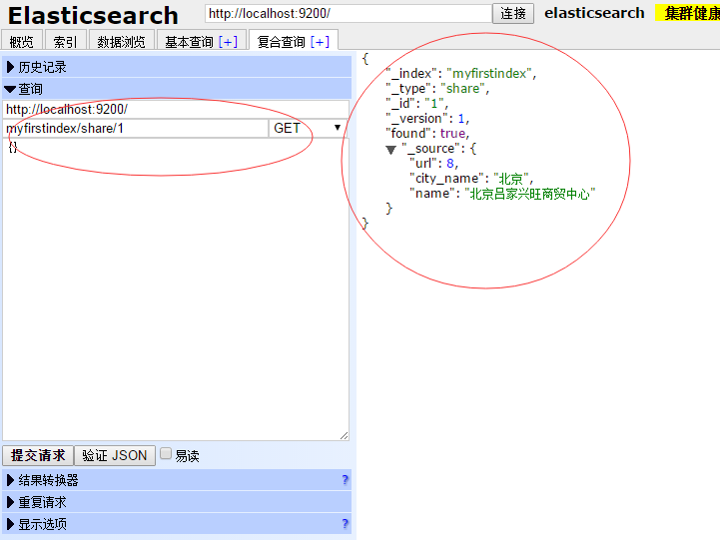This screenshot has height=541, width=720.
Task: Click the 连接 connect button
Action: click(513, 13)
